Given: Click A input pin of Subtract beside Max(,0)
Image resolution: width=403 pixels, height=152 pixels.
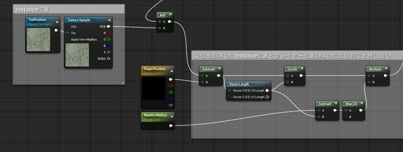Looking at the screenshot, I should click(318, 110).
